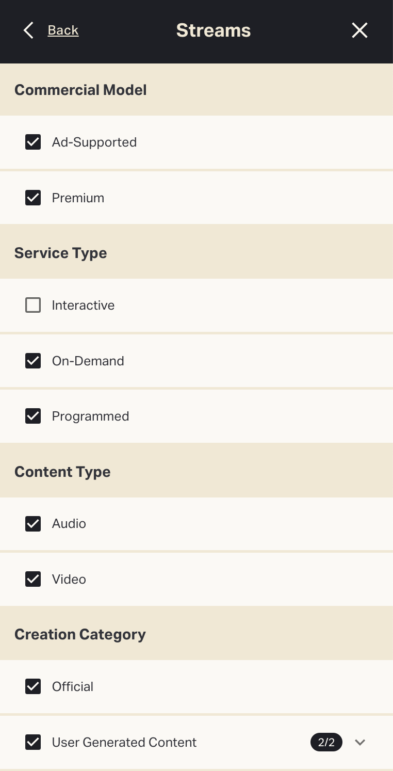Click the Content Type section header

pyautogui.click(x=62, y=472)
